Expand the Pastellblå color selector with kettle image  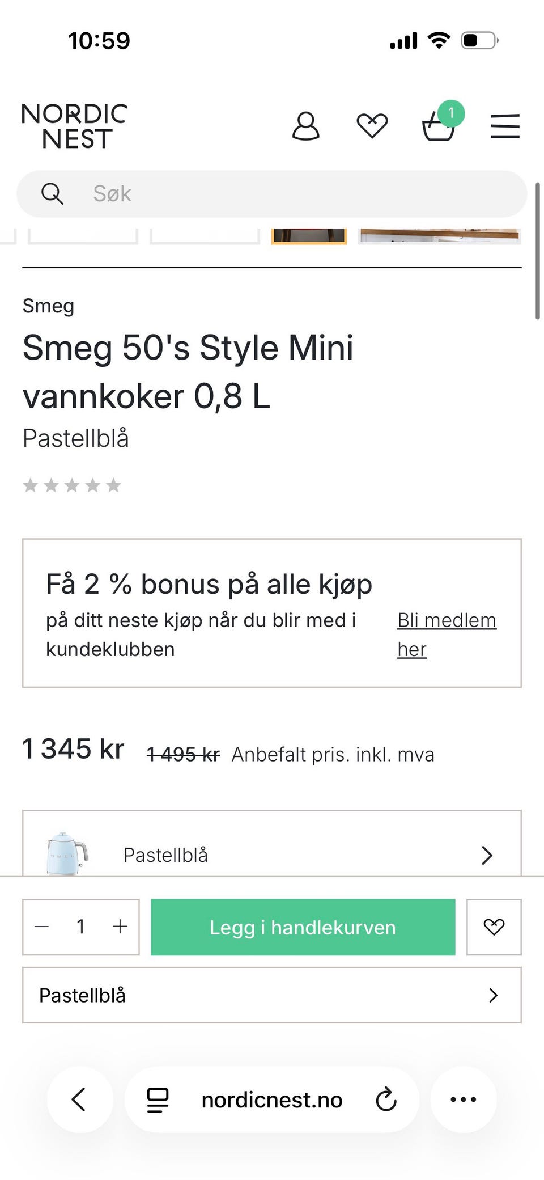272,854
